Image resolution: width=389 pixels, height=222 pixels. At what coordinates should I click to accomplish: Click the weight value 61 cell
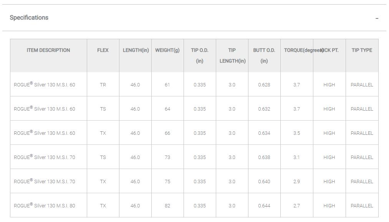(x=167, y=85)
